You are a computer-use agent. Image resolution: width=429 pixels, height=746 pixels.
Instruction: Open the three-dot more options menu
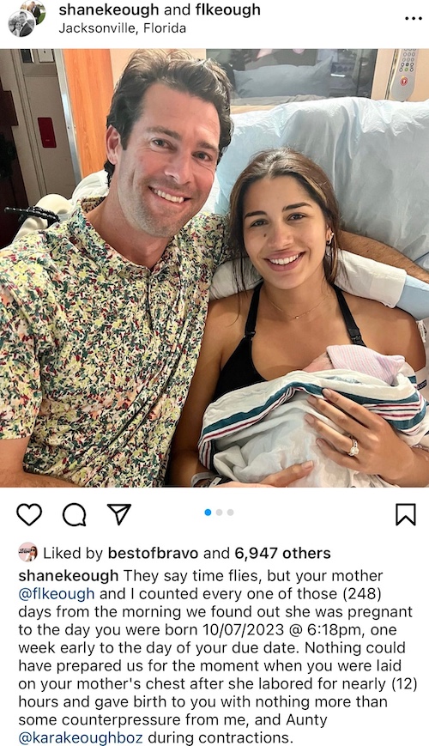click(x=414, y=19)
